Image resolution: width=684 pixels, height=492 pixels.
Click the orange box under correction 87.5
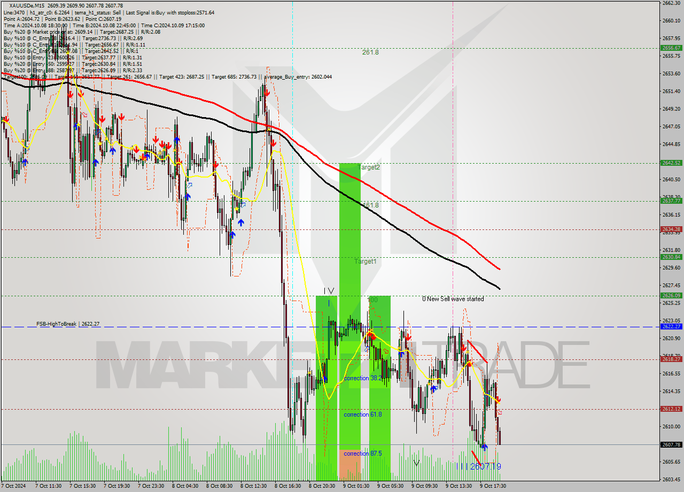(x=350, y=465)
